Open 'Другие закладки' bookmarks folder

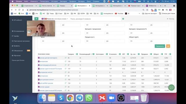pos(149,14)
